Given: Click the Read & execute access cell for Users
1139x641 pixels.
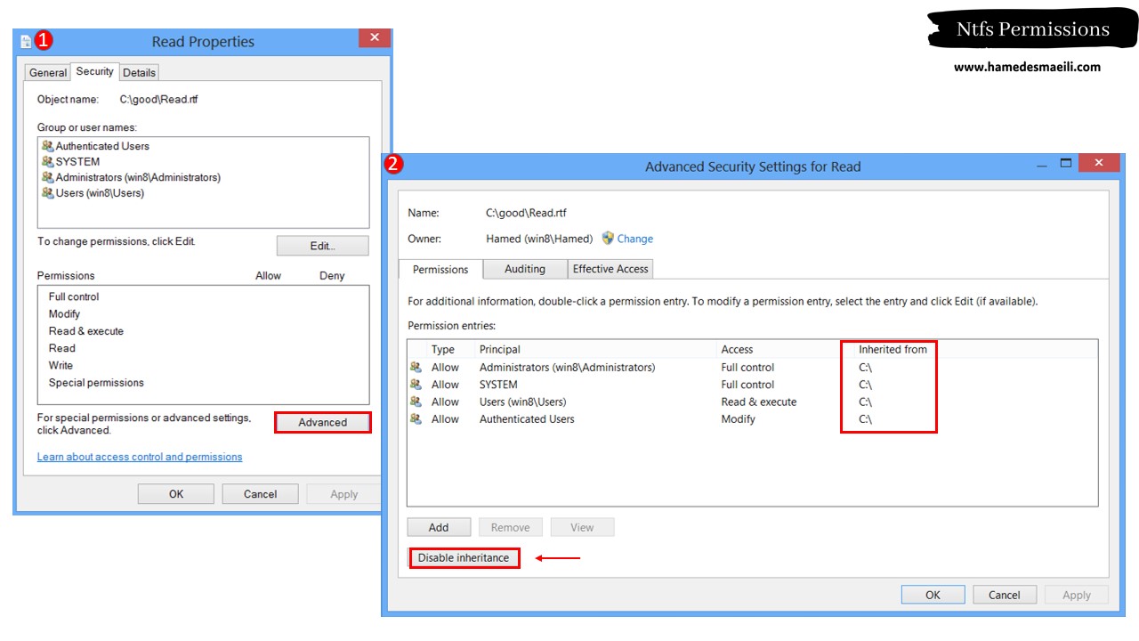Looking at the screenshot, I should (x=759, y=402).
